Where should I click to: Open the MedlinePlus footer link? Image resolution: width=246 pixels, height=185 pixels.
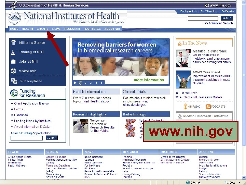pos(15,162)
